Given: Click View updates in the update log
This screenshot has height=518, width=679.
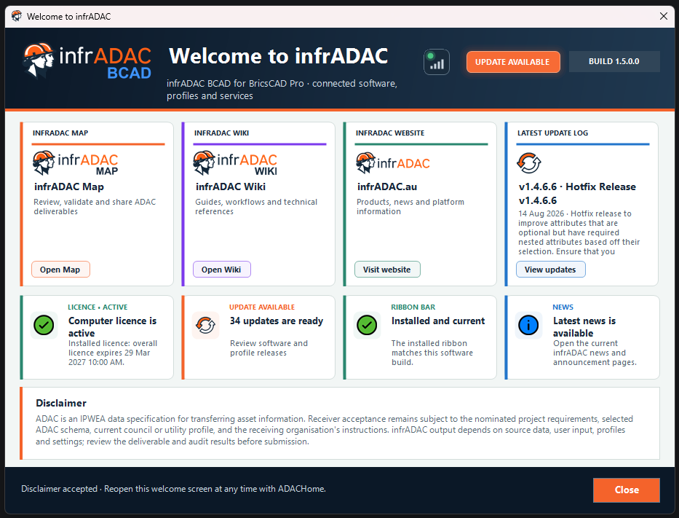Looking at the screenshot, I should pos(550,270).
